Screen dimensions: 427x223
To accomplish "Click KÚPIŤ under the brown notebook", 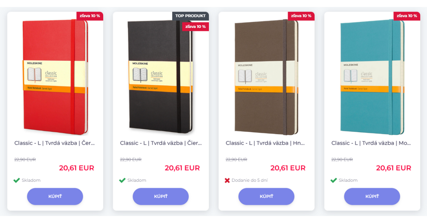I will coord(267,196).
